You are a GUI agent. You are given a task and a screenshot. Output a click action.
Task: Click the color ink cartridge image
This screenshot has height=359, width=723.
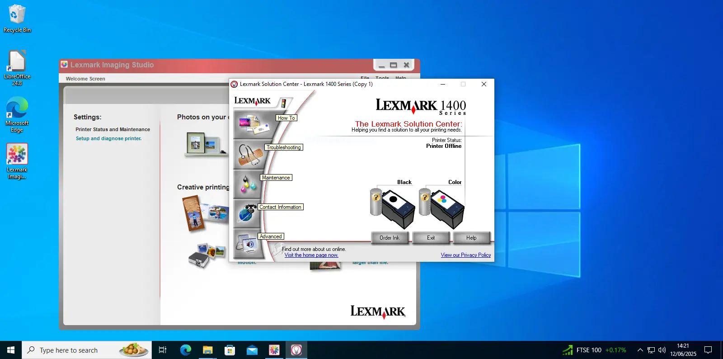coord(447,209)
